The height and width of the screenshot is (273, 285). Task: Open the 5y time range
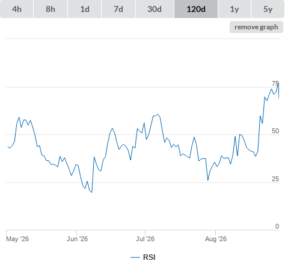(268, 9)
